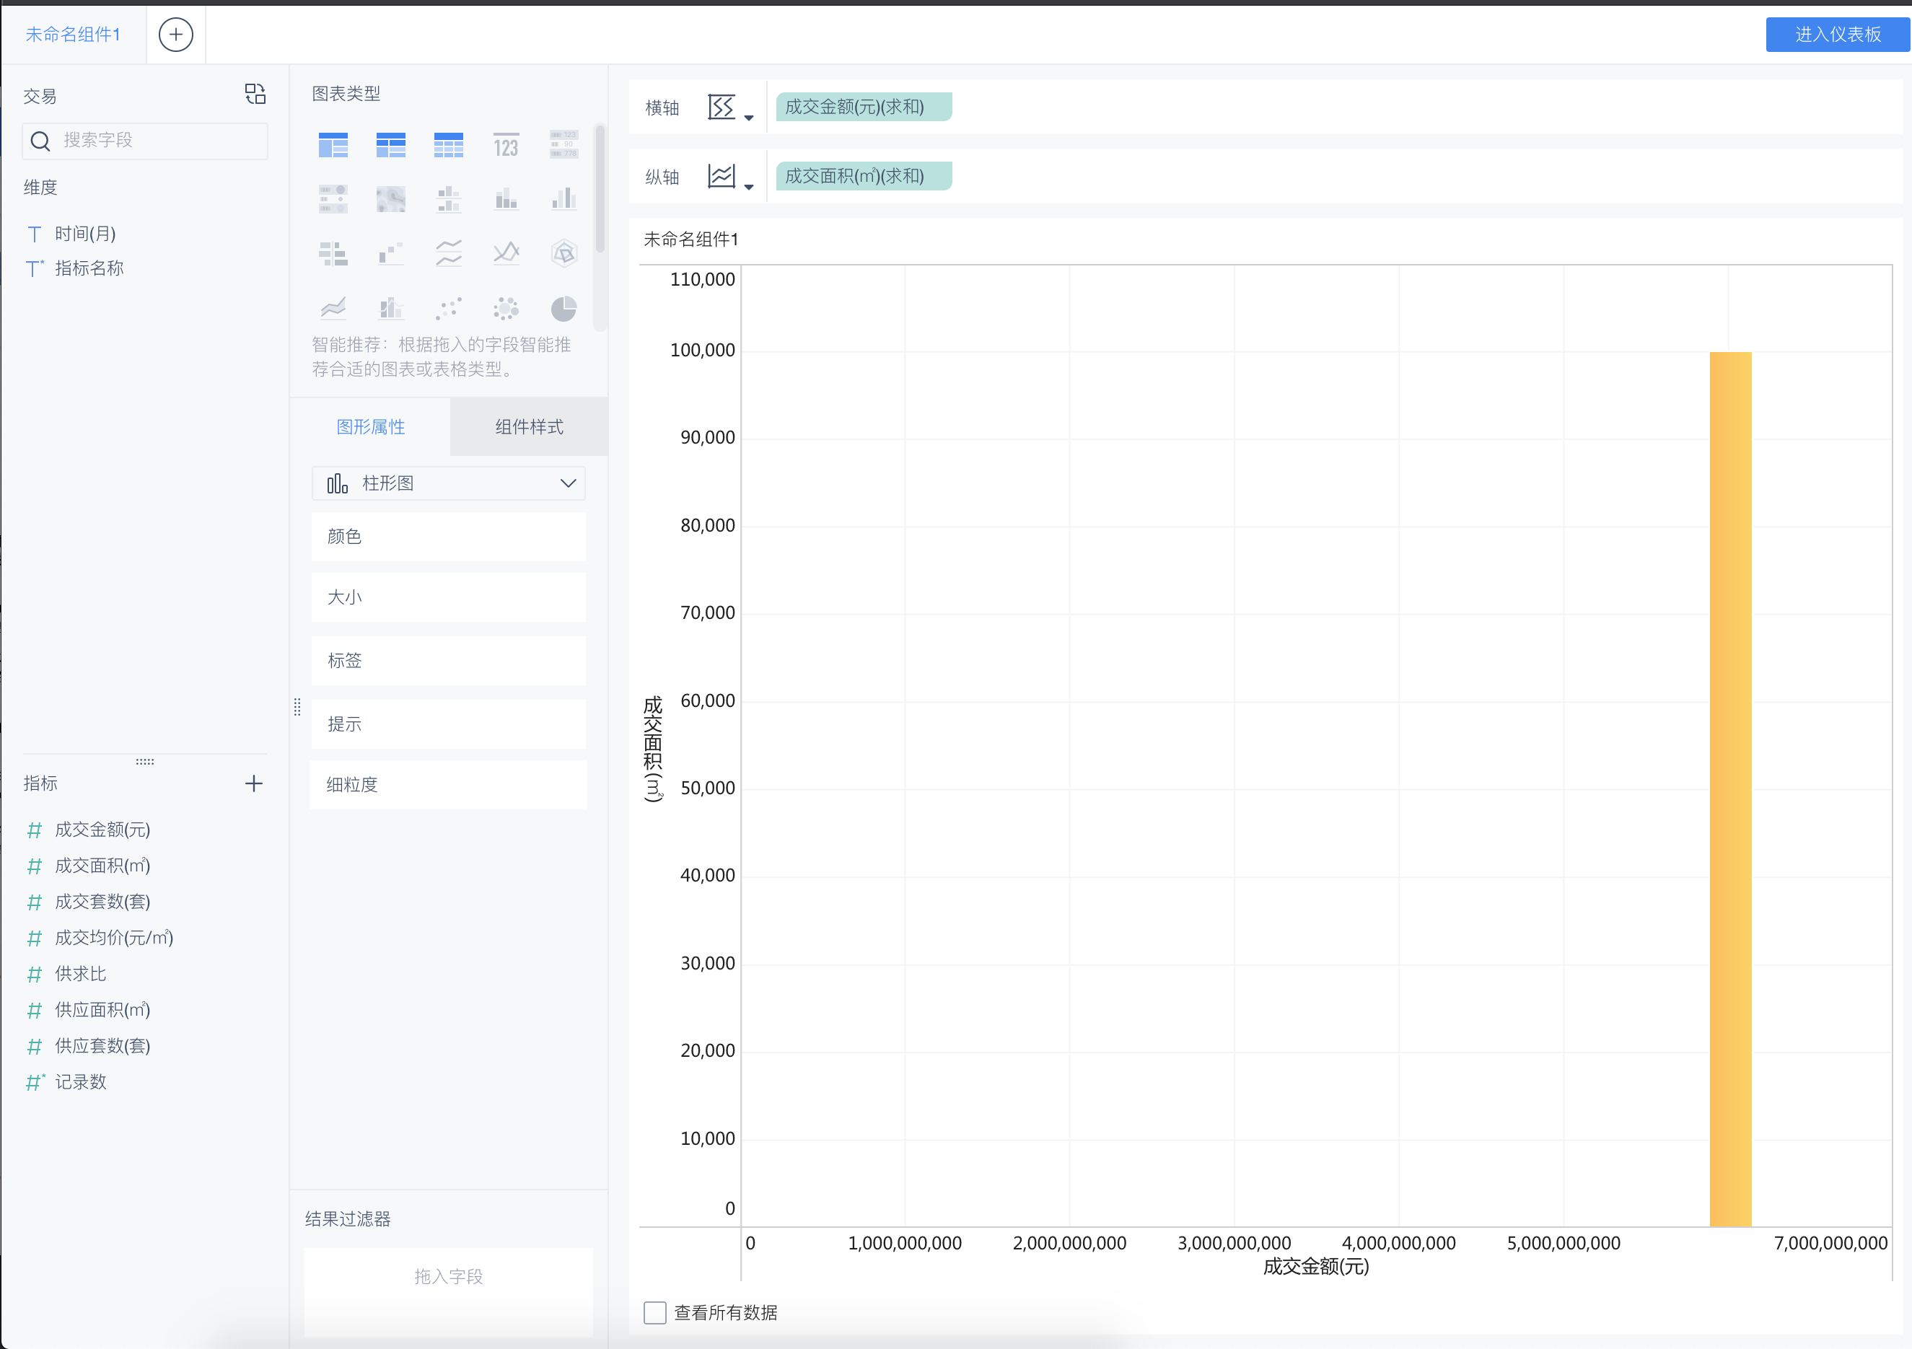The image size is (1912, 1349).
Task: Click the switch dataset icon beside 交易
Action: [255, 94]
